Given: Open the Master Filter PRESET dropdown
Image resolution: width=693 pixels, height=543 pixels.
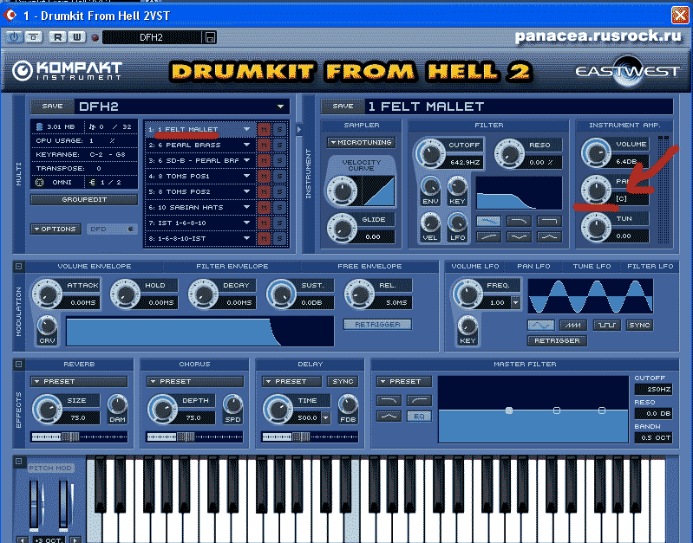Looking at the screenshot, I should coord(404,381).
